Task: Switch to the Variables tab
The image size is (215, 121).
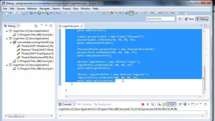Action: [85, 105]
